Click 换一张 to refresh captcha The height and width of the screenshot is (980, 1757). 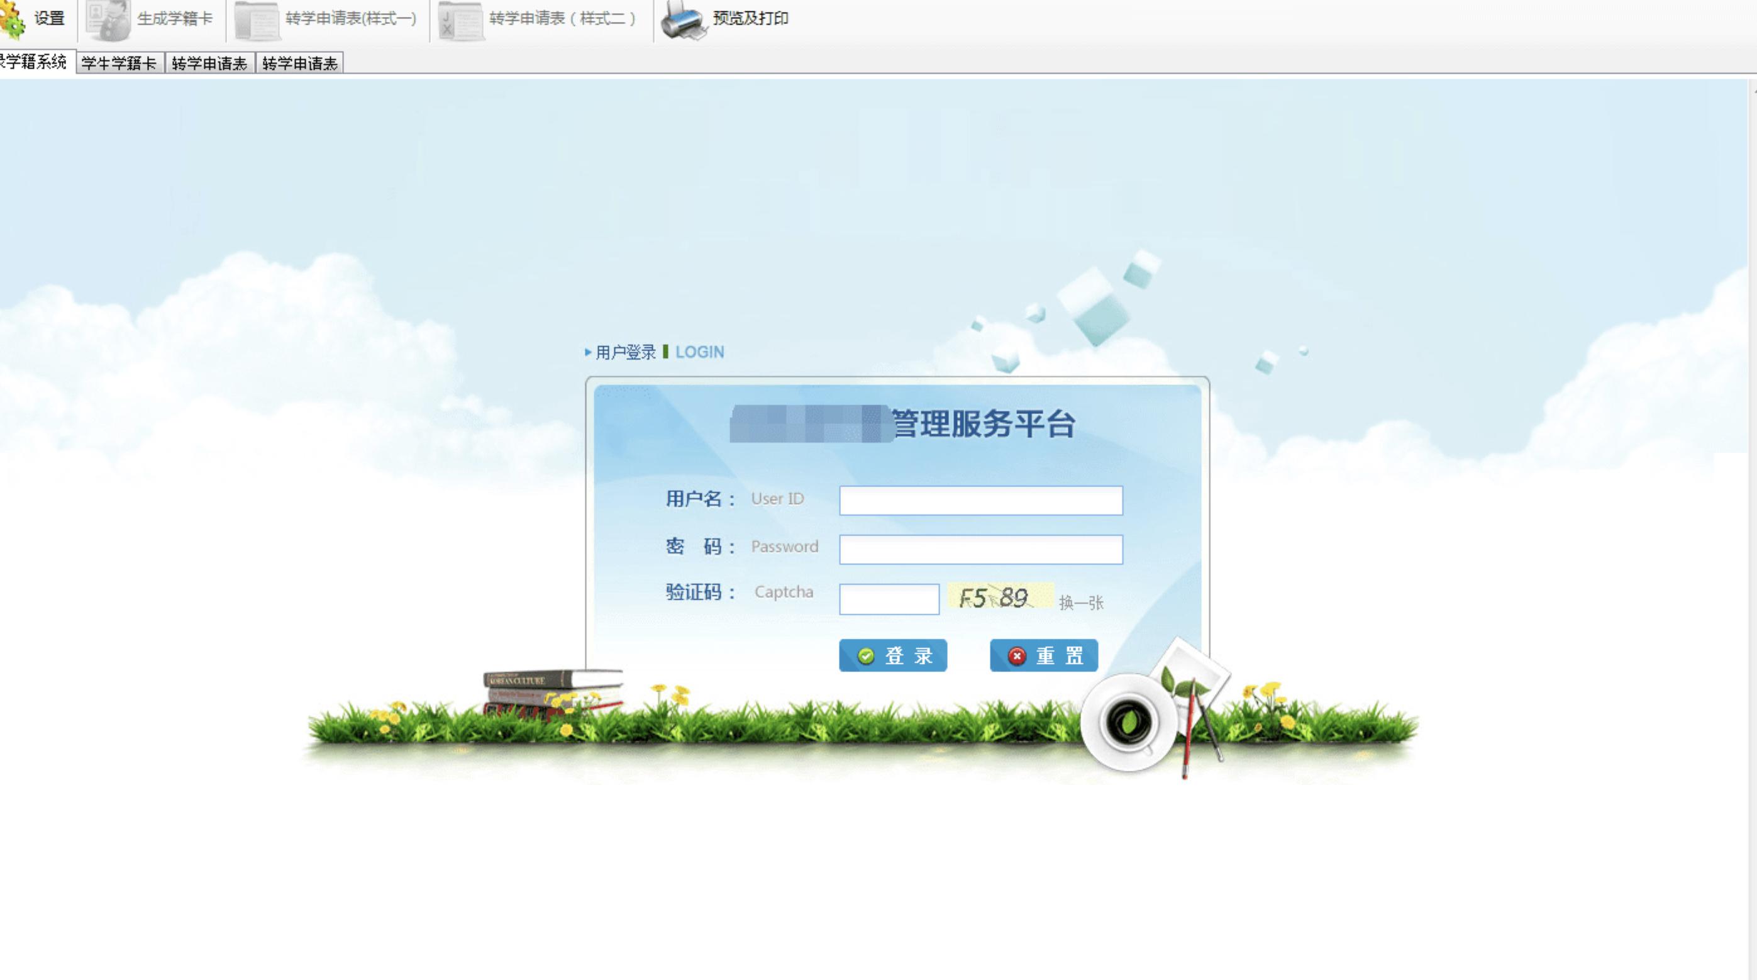point(1080,603)
